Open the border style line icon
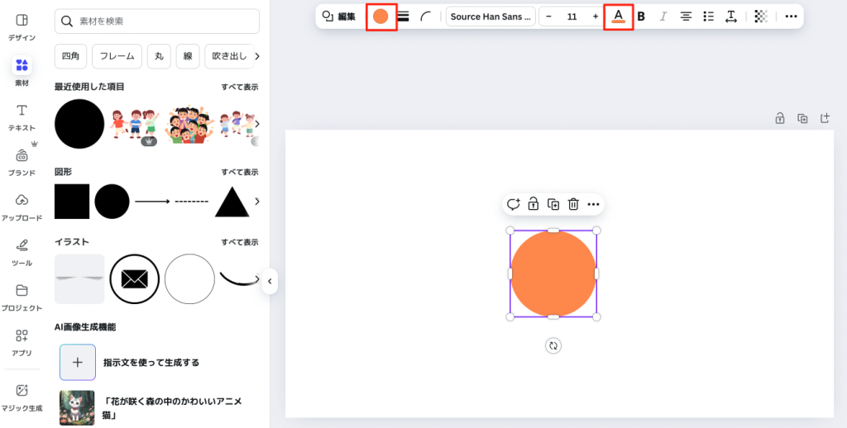 point(404,17)
